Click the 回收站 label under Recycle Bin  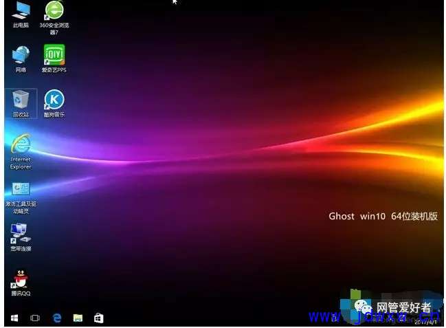coord(21,114)
